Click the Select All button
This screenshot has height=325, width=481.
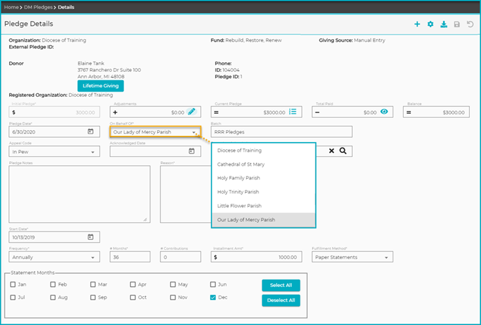281,285
